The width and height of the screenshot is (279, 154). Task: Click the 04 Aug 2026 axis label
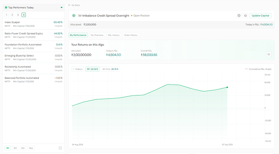pyautogui.click(x=77, y=145)
